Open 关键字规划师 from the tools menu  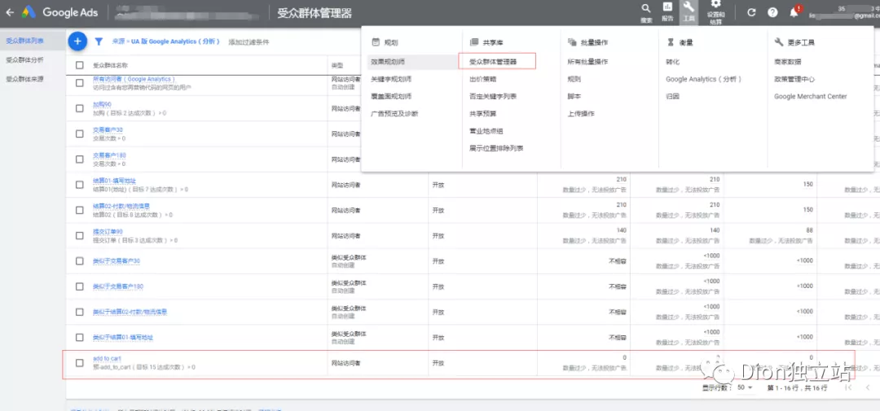pyautogui.click(x=391, y=79)
